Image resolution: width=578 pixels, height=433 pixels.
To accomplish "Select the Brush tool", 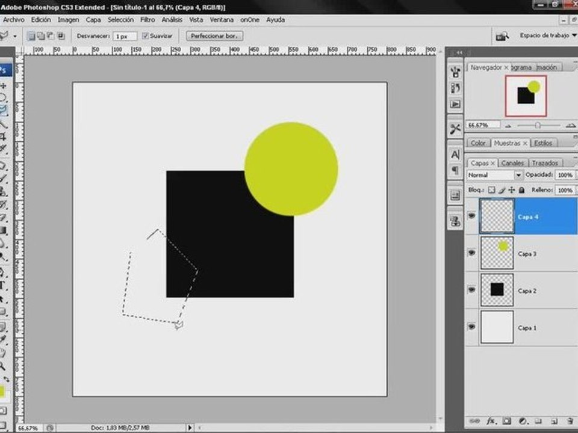I will [3, 178].
